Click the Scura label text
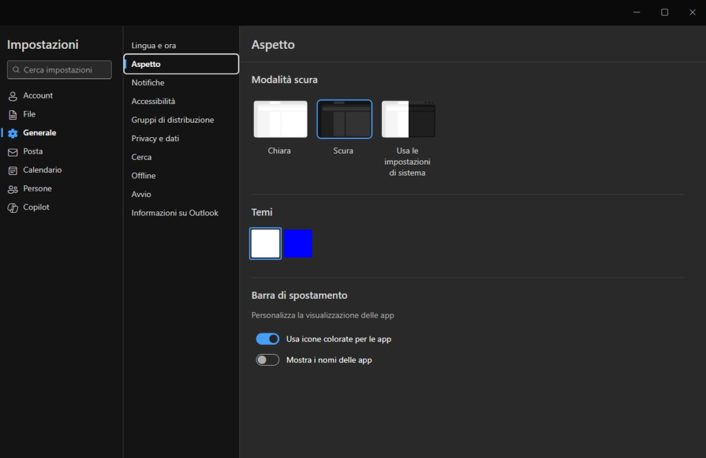Viewport: 706px width, 458px height. (343, 151)
